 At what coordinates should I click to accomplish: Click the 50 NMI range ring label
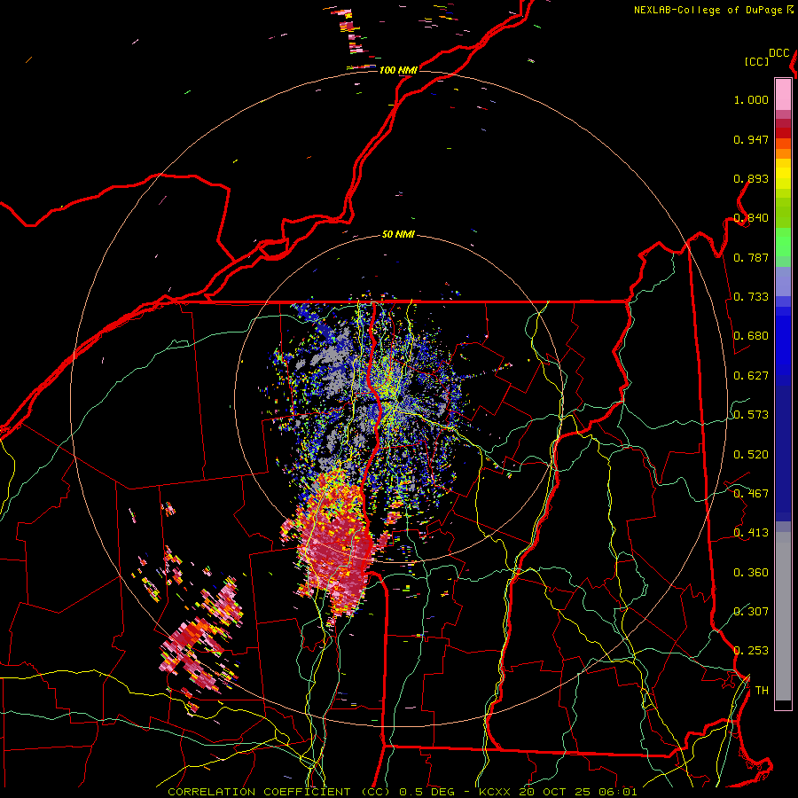click(x=398, y=235)
